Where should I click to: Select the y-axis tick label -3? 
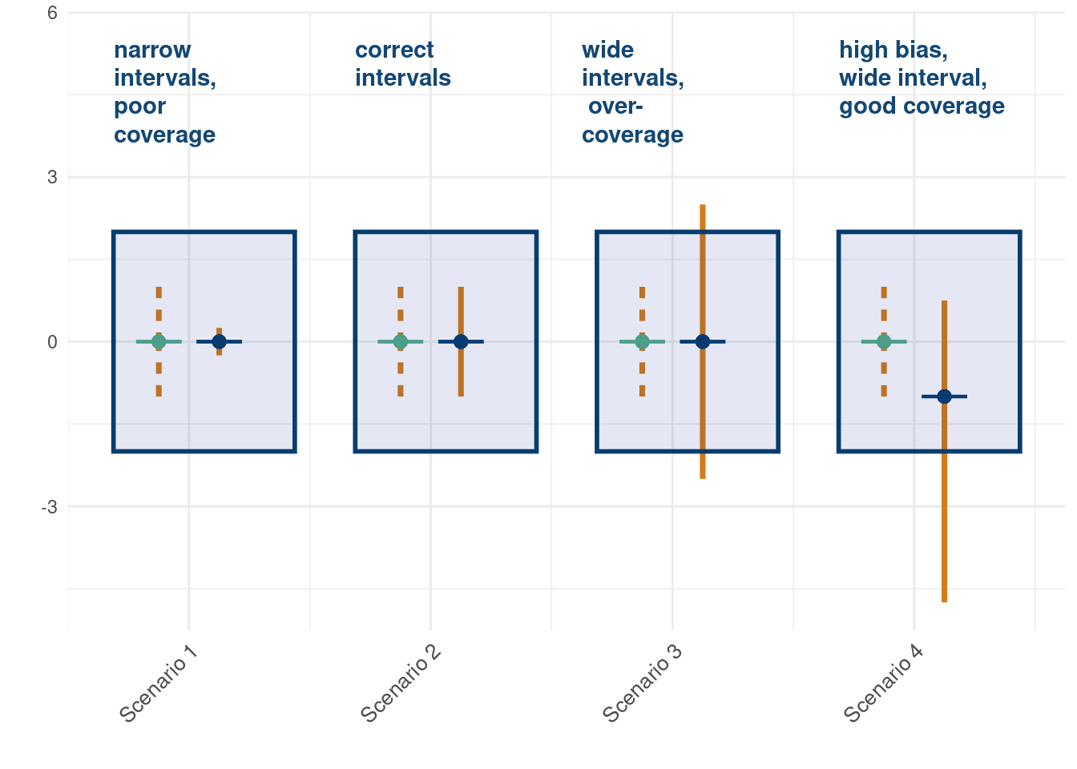50,507
